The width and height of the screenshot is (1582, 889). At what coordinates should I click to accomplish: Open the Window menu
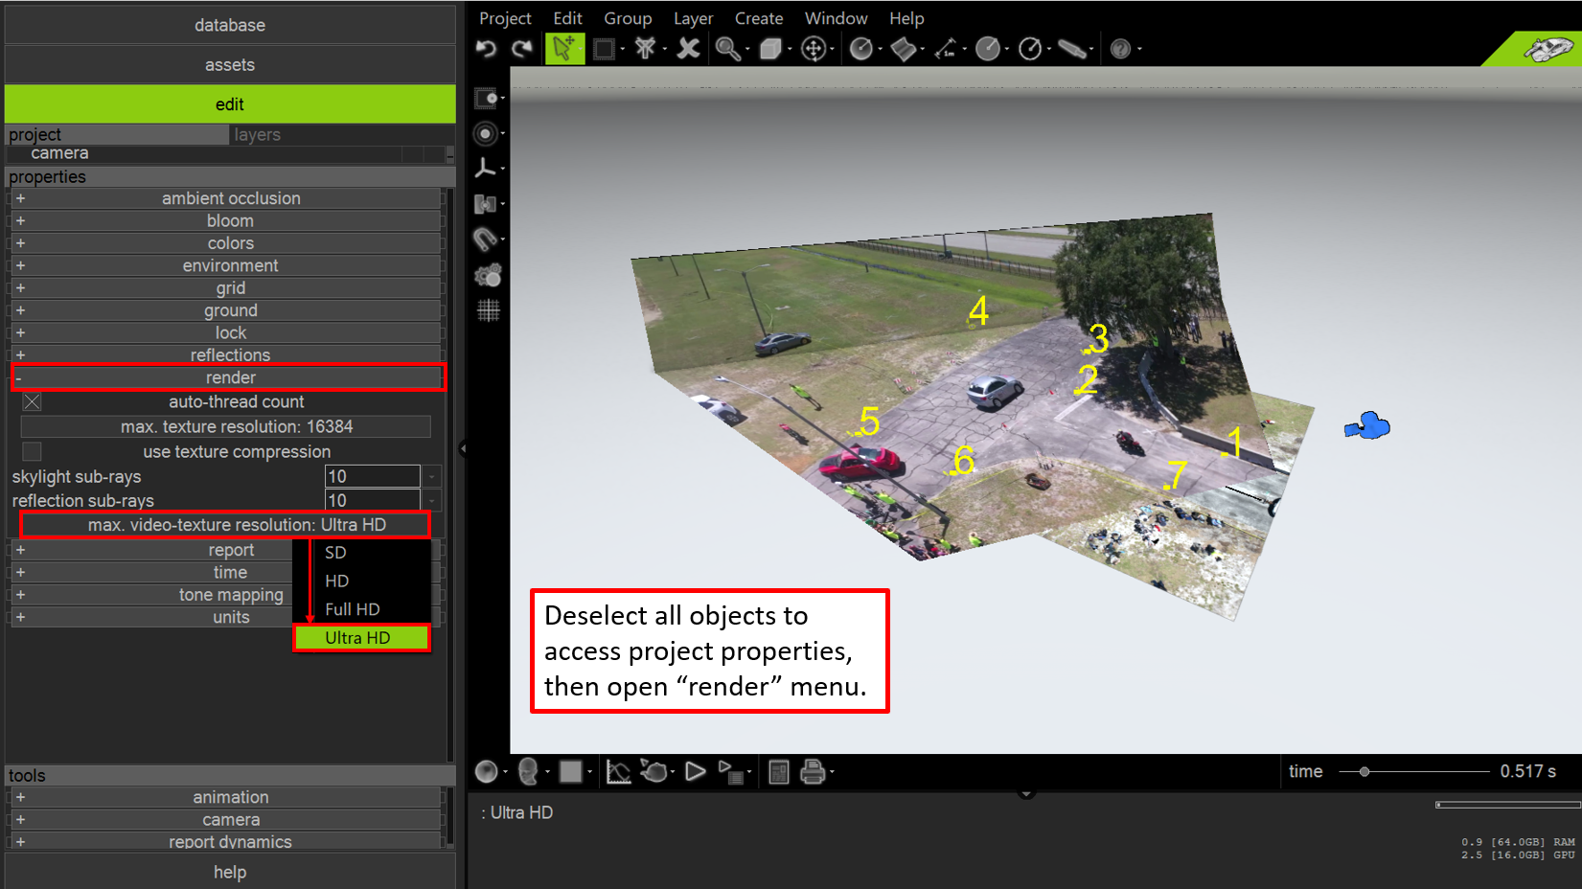point(836,18)
